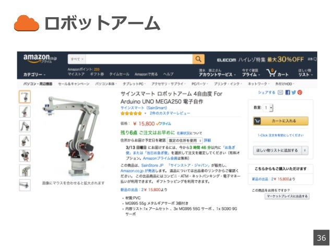Share product via email envelope icon
The image size is (333, 250).
(280, 92)
